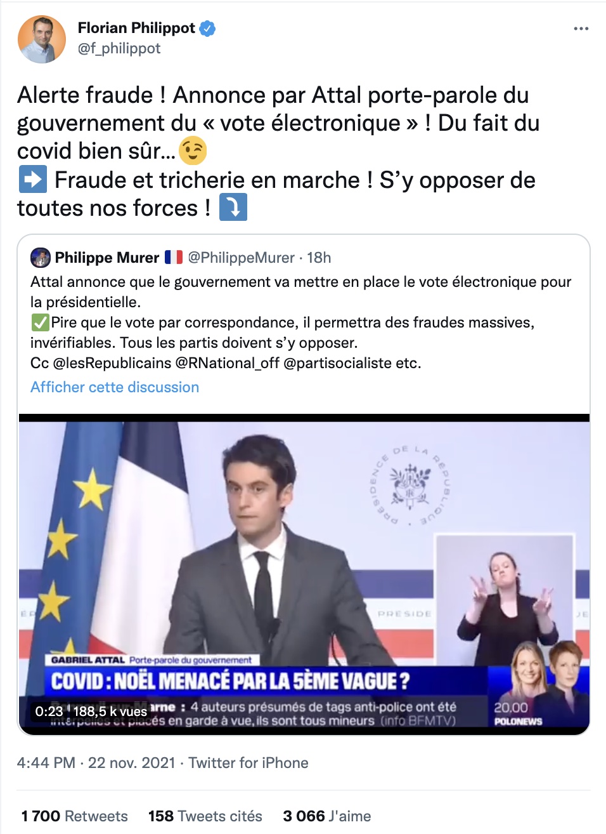Open the @f_philippot handle

coord(119,48)
